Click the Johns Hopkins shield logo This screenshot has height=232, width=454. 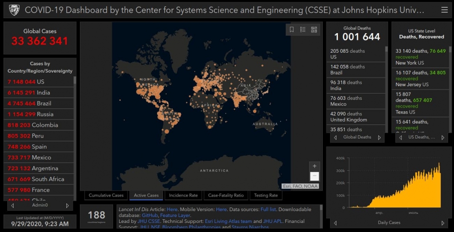(14, 10)
